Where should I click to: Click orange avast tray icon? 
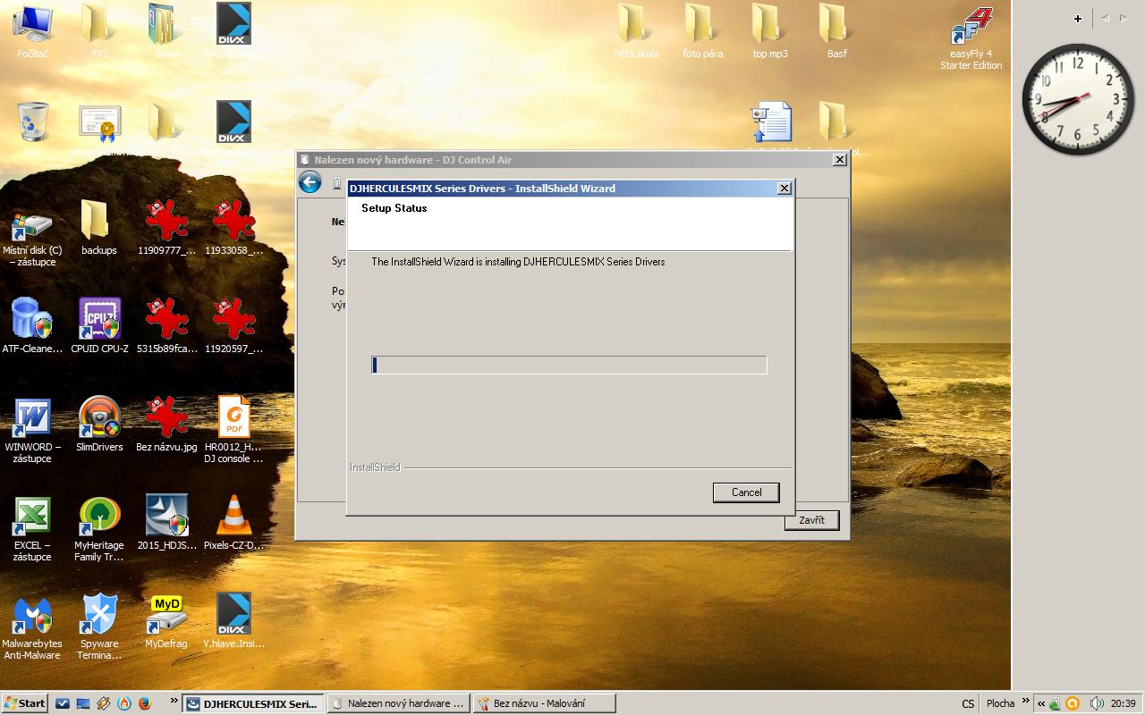[1072, 704]
